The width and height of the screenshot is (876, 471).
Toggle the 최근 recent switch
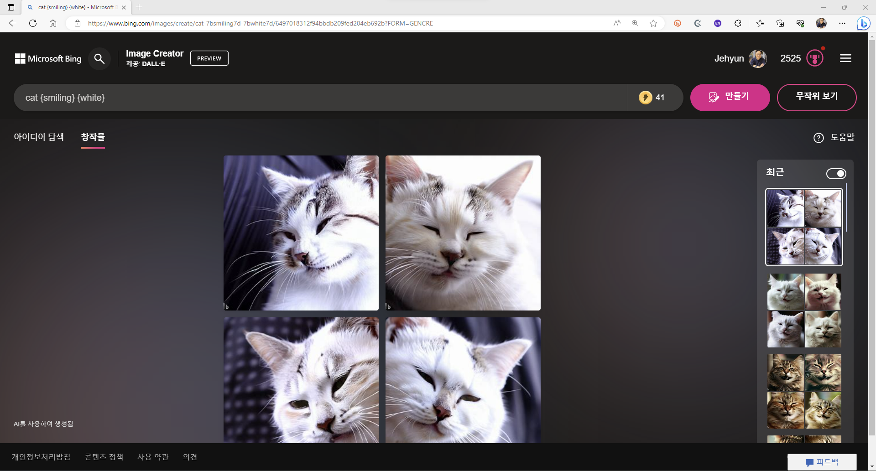[x=836, y=174]
